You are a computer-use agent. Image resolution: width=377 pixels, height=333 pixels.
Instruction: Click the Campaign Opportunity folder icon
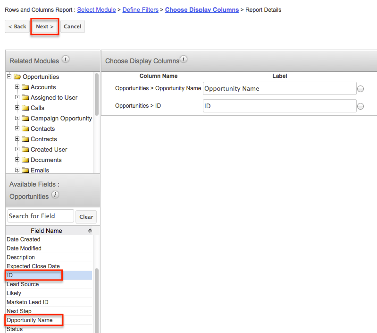pyautogui.click(x=25, y=118)
